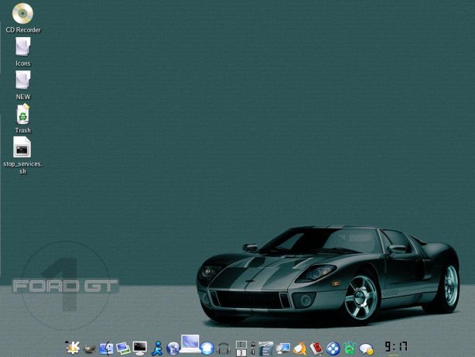
Task: Open the AIM running man messenger icon
Action: click(x=157, y=348)
